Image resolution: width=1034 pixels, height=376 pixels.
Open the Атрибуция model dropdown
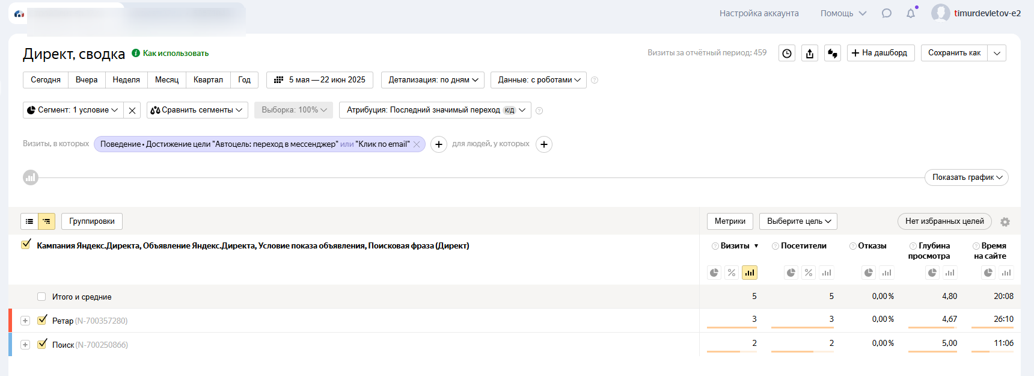(x=435, y=110)
